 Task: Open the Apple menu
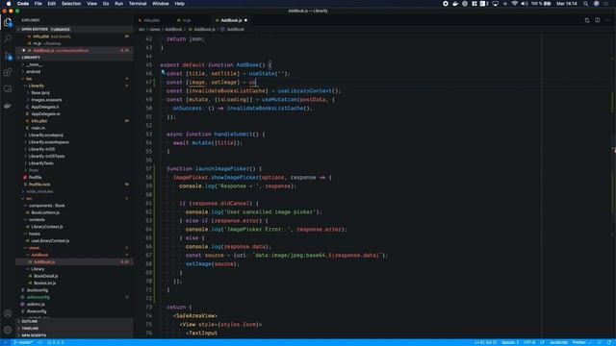pyautogui.click(x=9, y=4)
